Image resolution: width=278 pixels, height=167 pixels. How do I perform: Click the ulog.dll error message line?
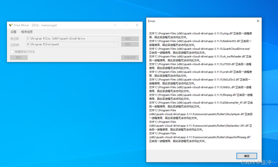(200, 35)
